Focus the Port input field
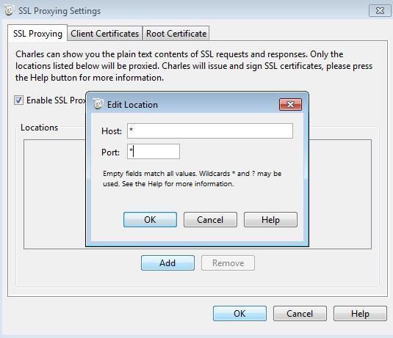 point(154,151)
